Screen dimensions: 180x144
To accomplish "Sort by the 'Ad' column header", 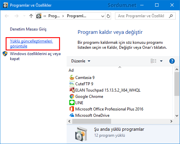I will pos(71,70).
